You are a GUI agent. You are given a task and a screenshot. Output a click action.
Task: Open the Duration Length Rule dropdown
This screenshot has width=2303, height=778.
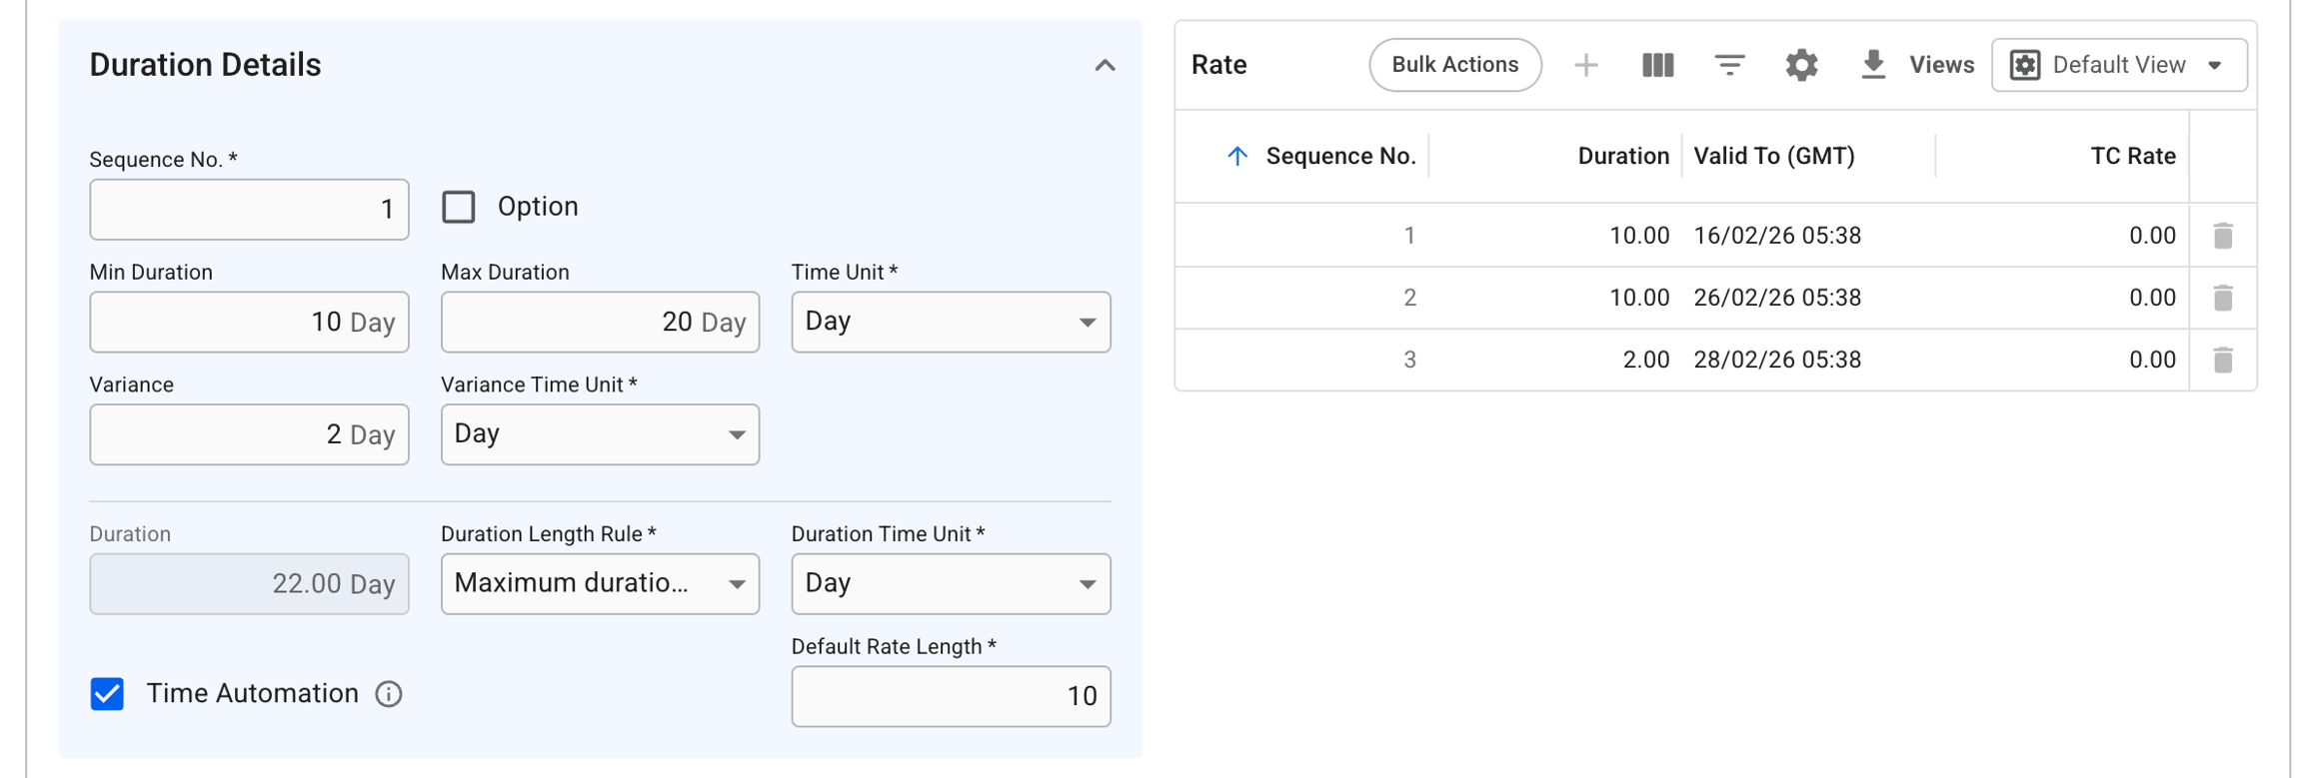click(x=600, y=584)
